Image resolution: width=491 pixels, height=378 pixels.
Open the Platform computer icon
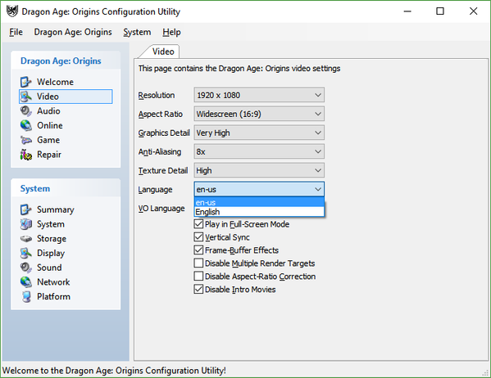pos(25,296)
